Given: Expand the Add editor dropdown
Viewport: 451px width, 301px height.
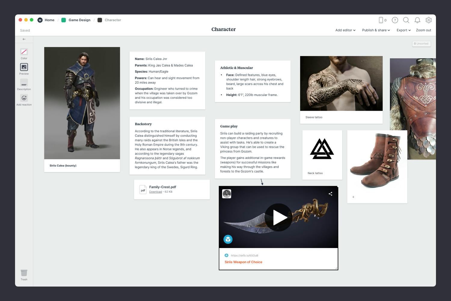Looking at the screenshot, I should click(x=345, y=30).
